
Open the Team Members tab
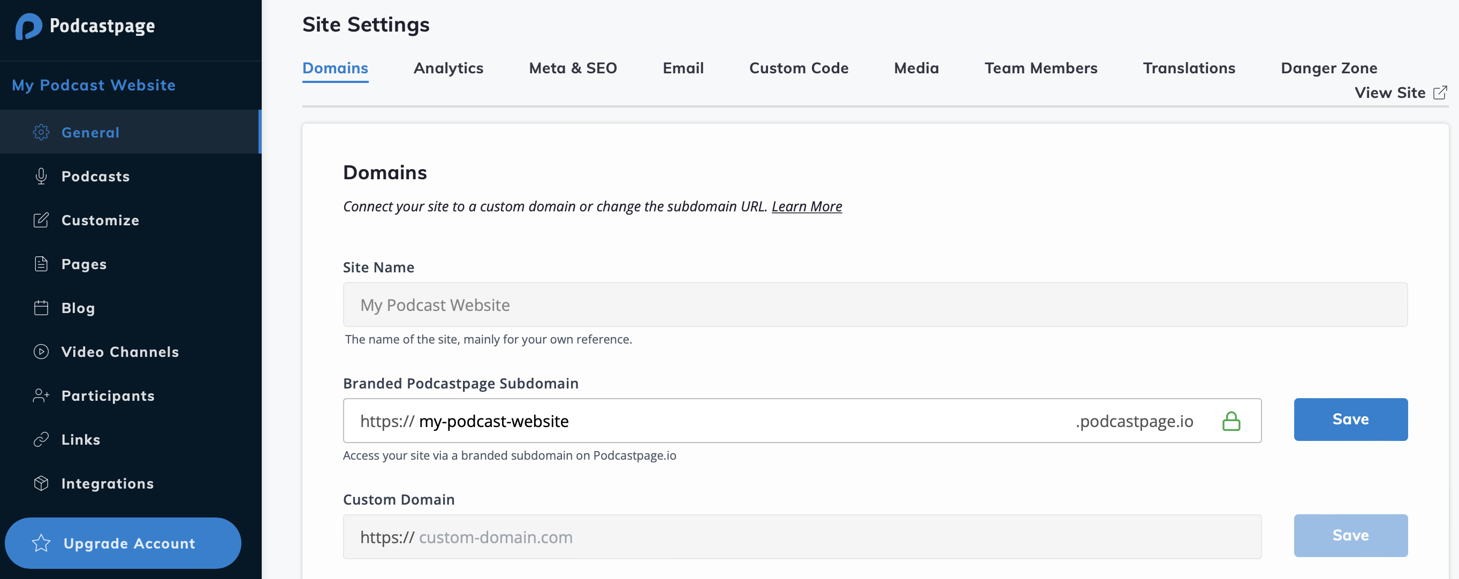pyautogui.click(x=1041, y=68)
